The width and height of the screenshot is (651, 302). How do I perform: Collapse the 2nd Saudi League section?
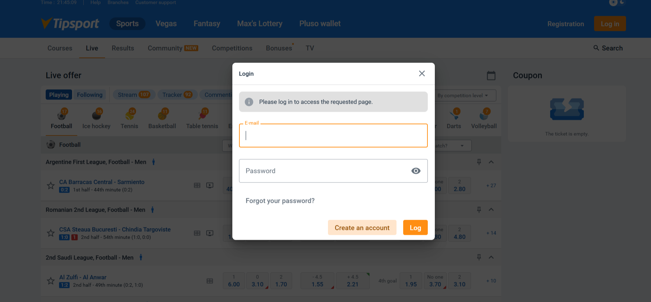click(491, 257)
